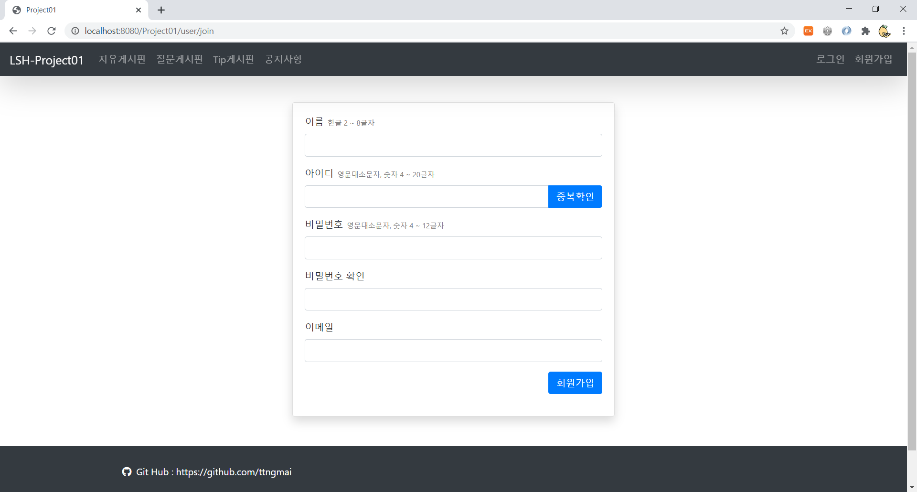
Task: Click the browser forward arrow
Action: click(32, 31)
